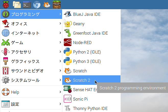Click the BlueJ blue jay icon
This screenshot has width=168, height=112.
[68, 14]
